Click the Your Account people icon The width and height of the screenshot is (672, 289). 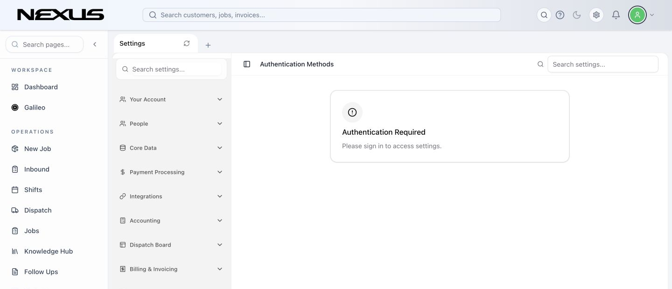point(123,99)
